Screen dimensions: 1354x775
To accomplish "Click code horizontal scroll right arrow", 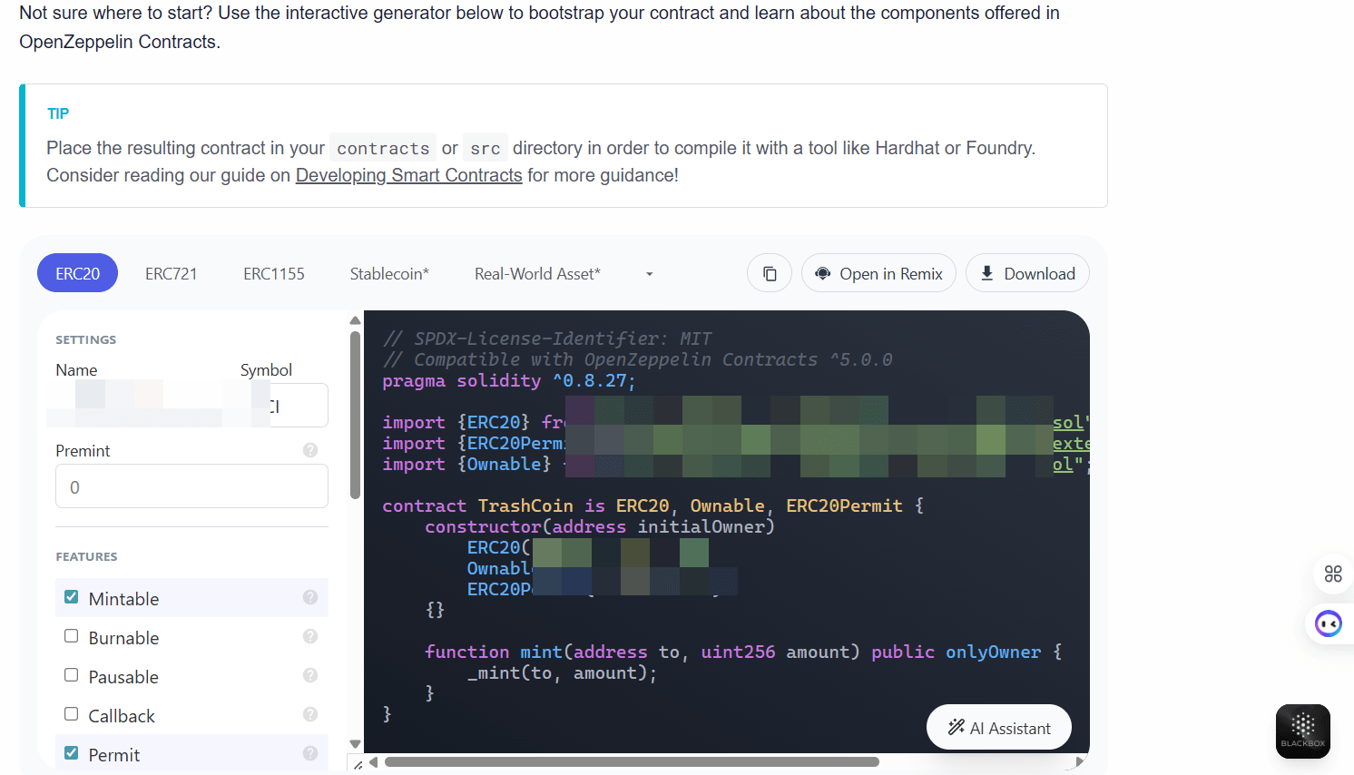I will click(x=1079, y=762).
